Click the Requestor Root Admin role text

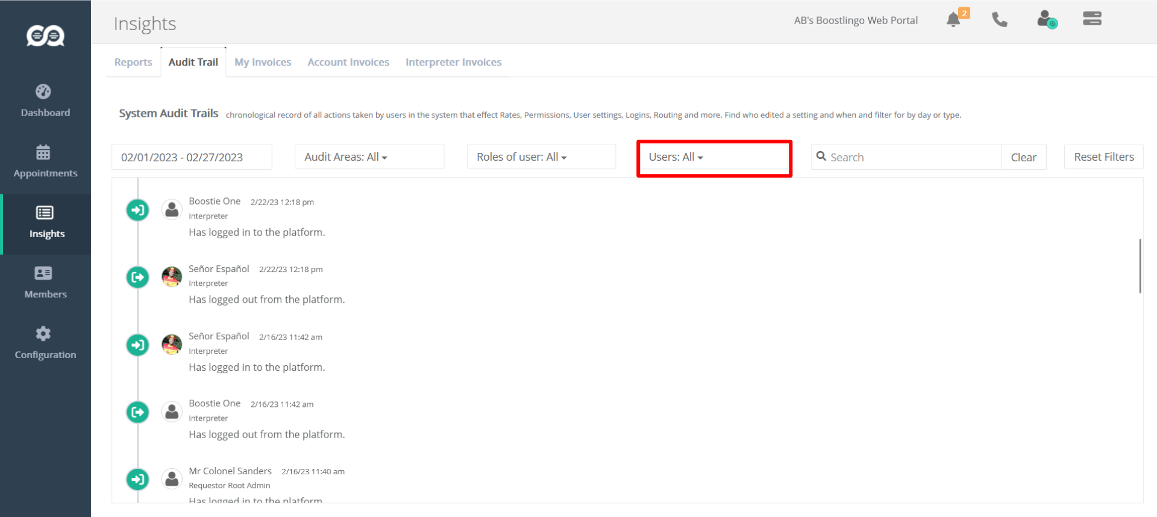[x=230, y=485]
